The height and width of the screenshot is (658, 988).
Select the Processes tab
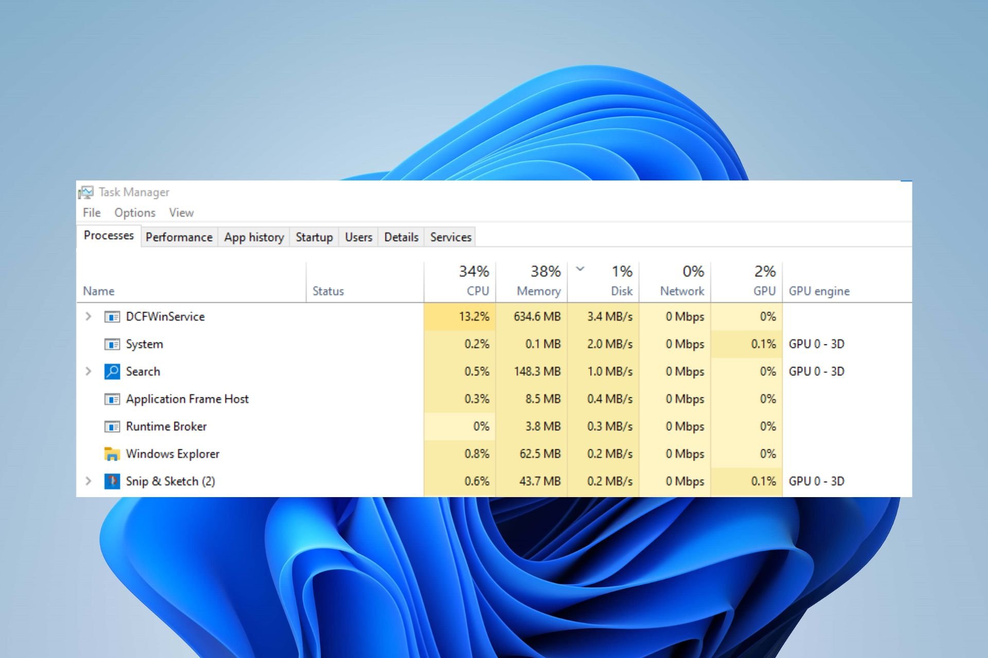pyautogui.click(x=109, y=235)
